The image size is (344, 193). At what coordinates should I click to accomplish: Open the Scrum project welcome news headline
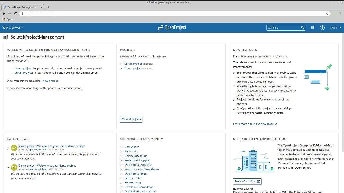tap(51, 146)
